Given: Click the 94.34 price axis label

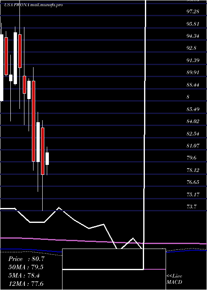Looking at the screenshot, I should pos(193,36).
